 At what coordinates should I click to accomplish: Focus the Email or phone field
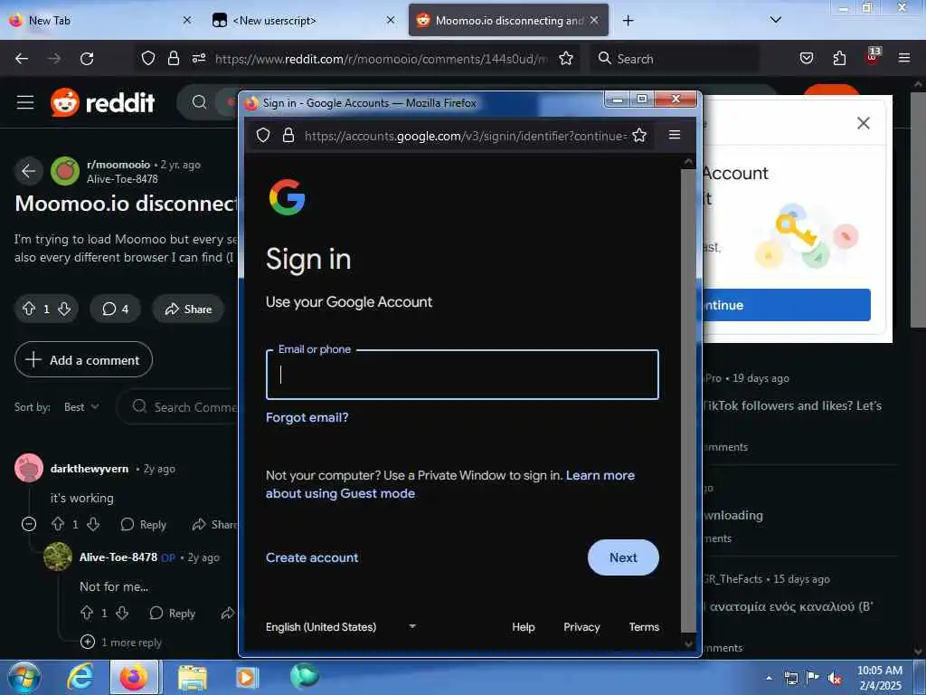(462, 375)
